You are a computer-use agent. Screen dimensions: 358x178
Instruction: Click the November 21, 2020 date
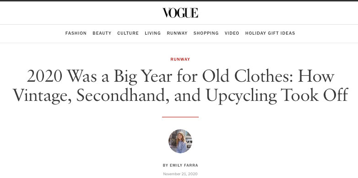click(x=180, y=174)
